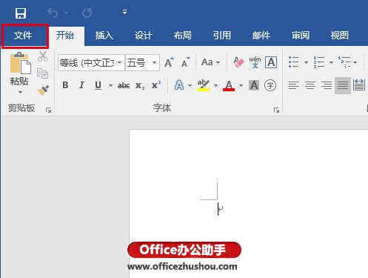Viewport: 368px width, 278px height.
Task: Toggle Character Shading gray A
Action: click(x=254, y=85)
